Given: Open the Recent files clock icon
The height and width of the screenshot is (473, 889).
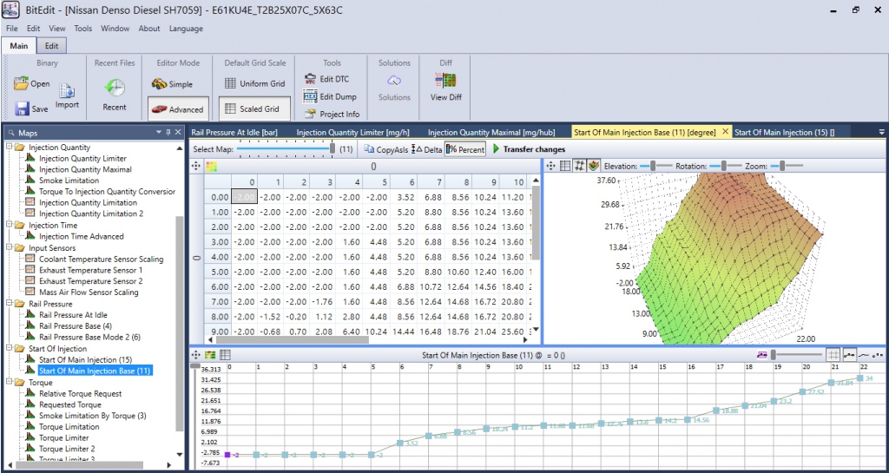Looking at the screenshot, I should click(x=115, y=89).
